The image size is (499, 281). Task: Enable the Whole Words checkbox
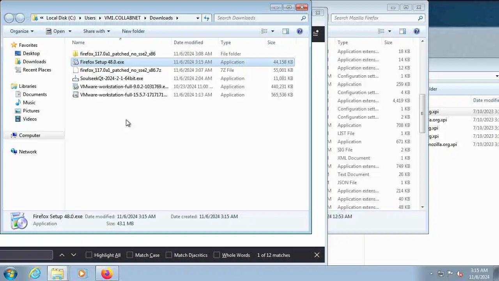[217, 255]
